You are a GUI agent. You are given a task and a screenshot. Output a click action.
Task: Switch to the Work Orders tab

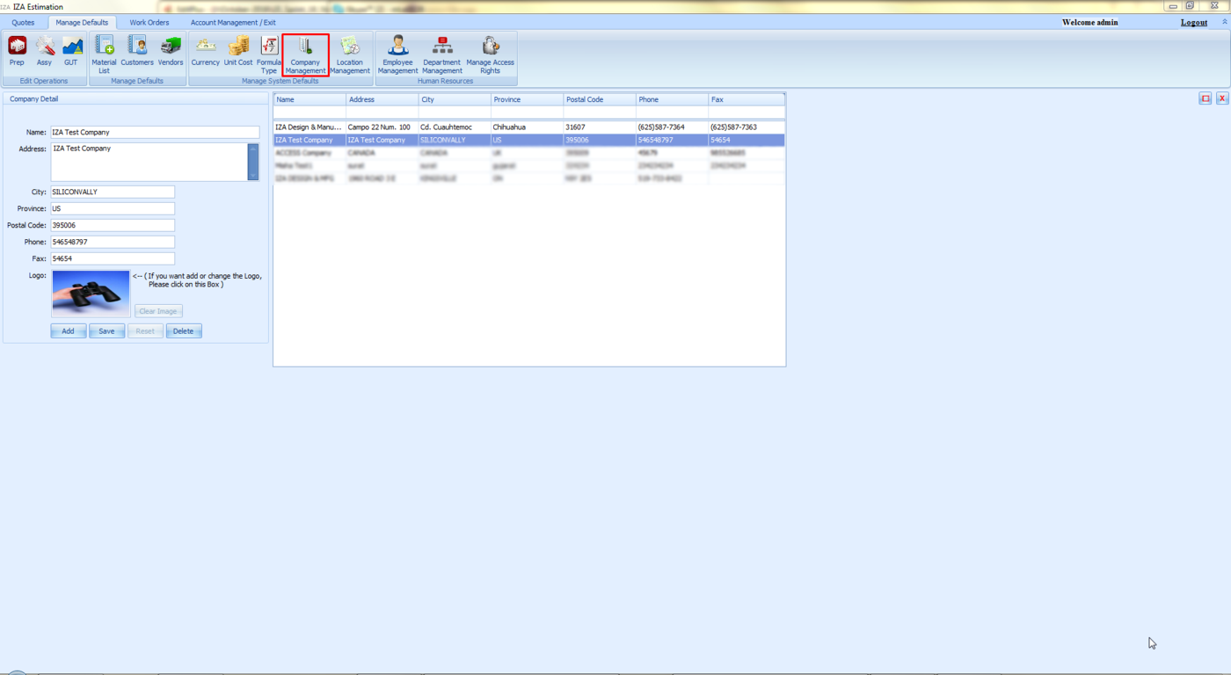149,23
